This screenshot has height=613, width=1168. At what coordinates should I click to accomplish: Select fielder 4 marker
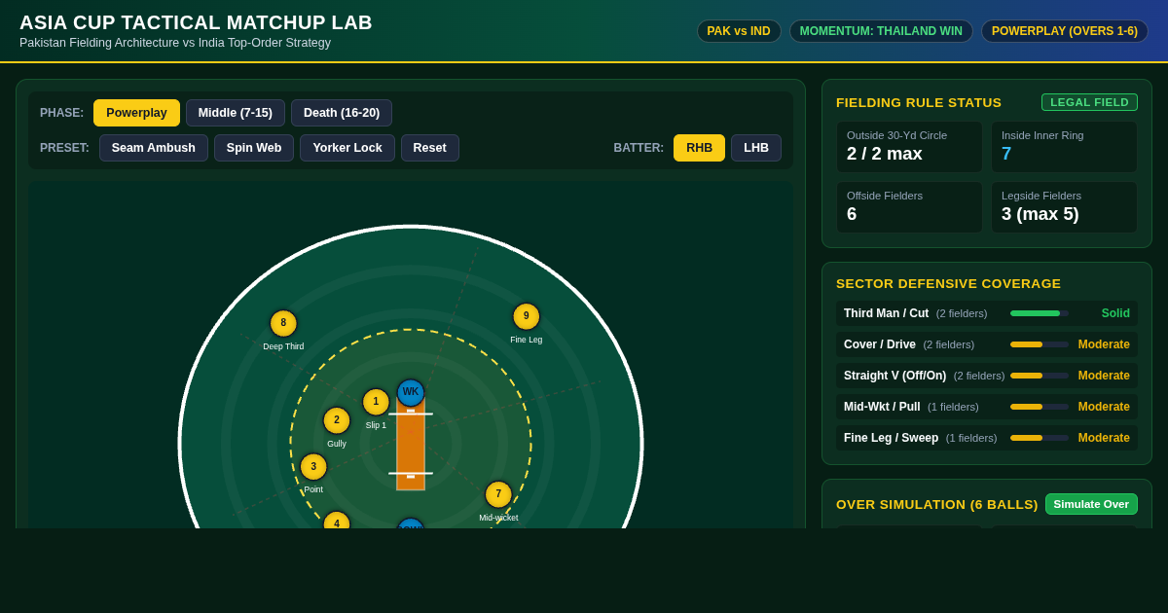click(337, 521)
